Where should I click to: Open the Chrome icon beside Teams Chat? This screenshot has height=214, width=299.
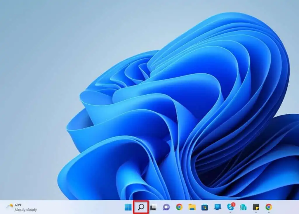(179, 207)
